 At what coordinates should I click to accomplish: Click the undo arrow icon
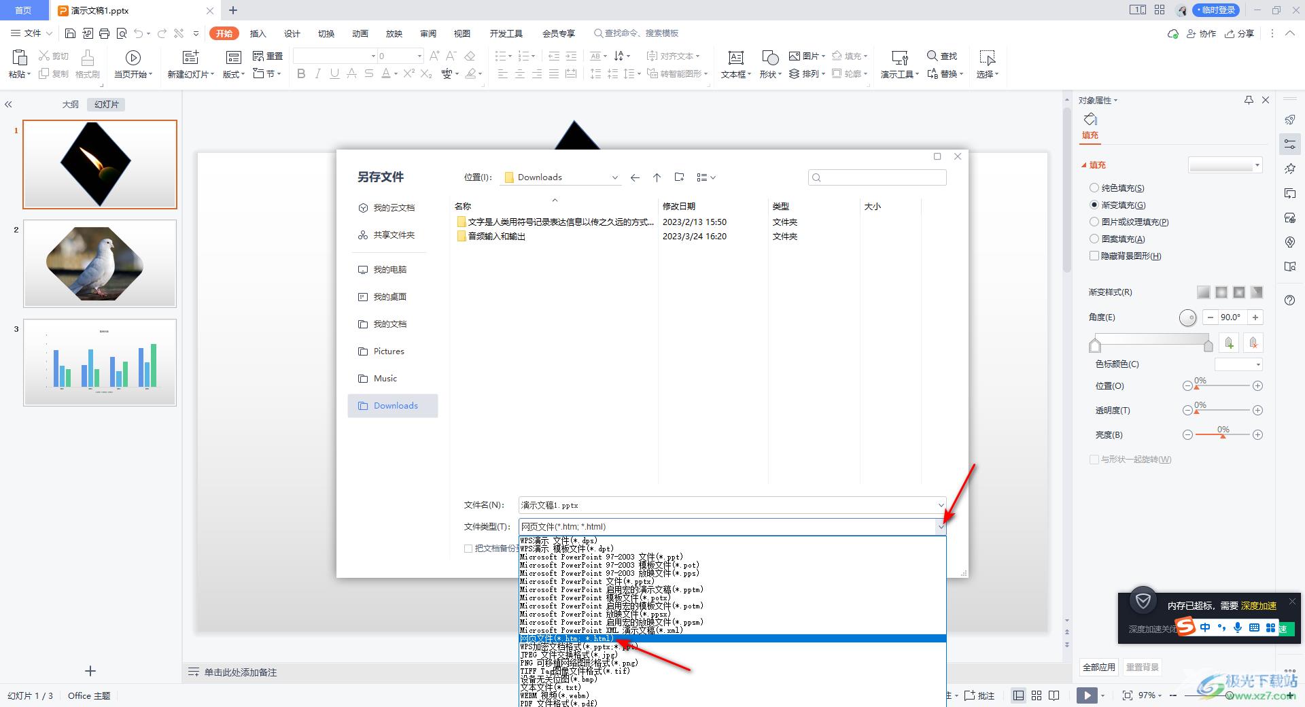tap(139, 33)
